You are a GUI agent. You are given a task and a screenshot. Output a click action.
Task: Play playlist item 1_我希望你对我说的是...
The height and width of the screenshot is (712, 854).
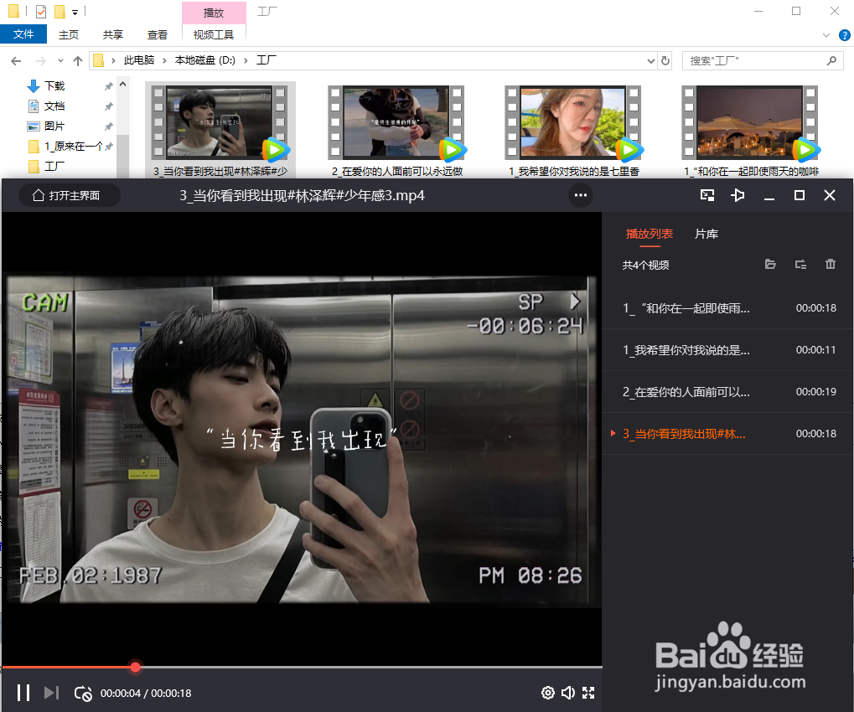[x=727, y=350]
